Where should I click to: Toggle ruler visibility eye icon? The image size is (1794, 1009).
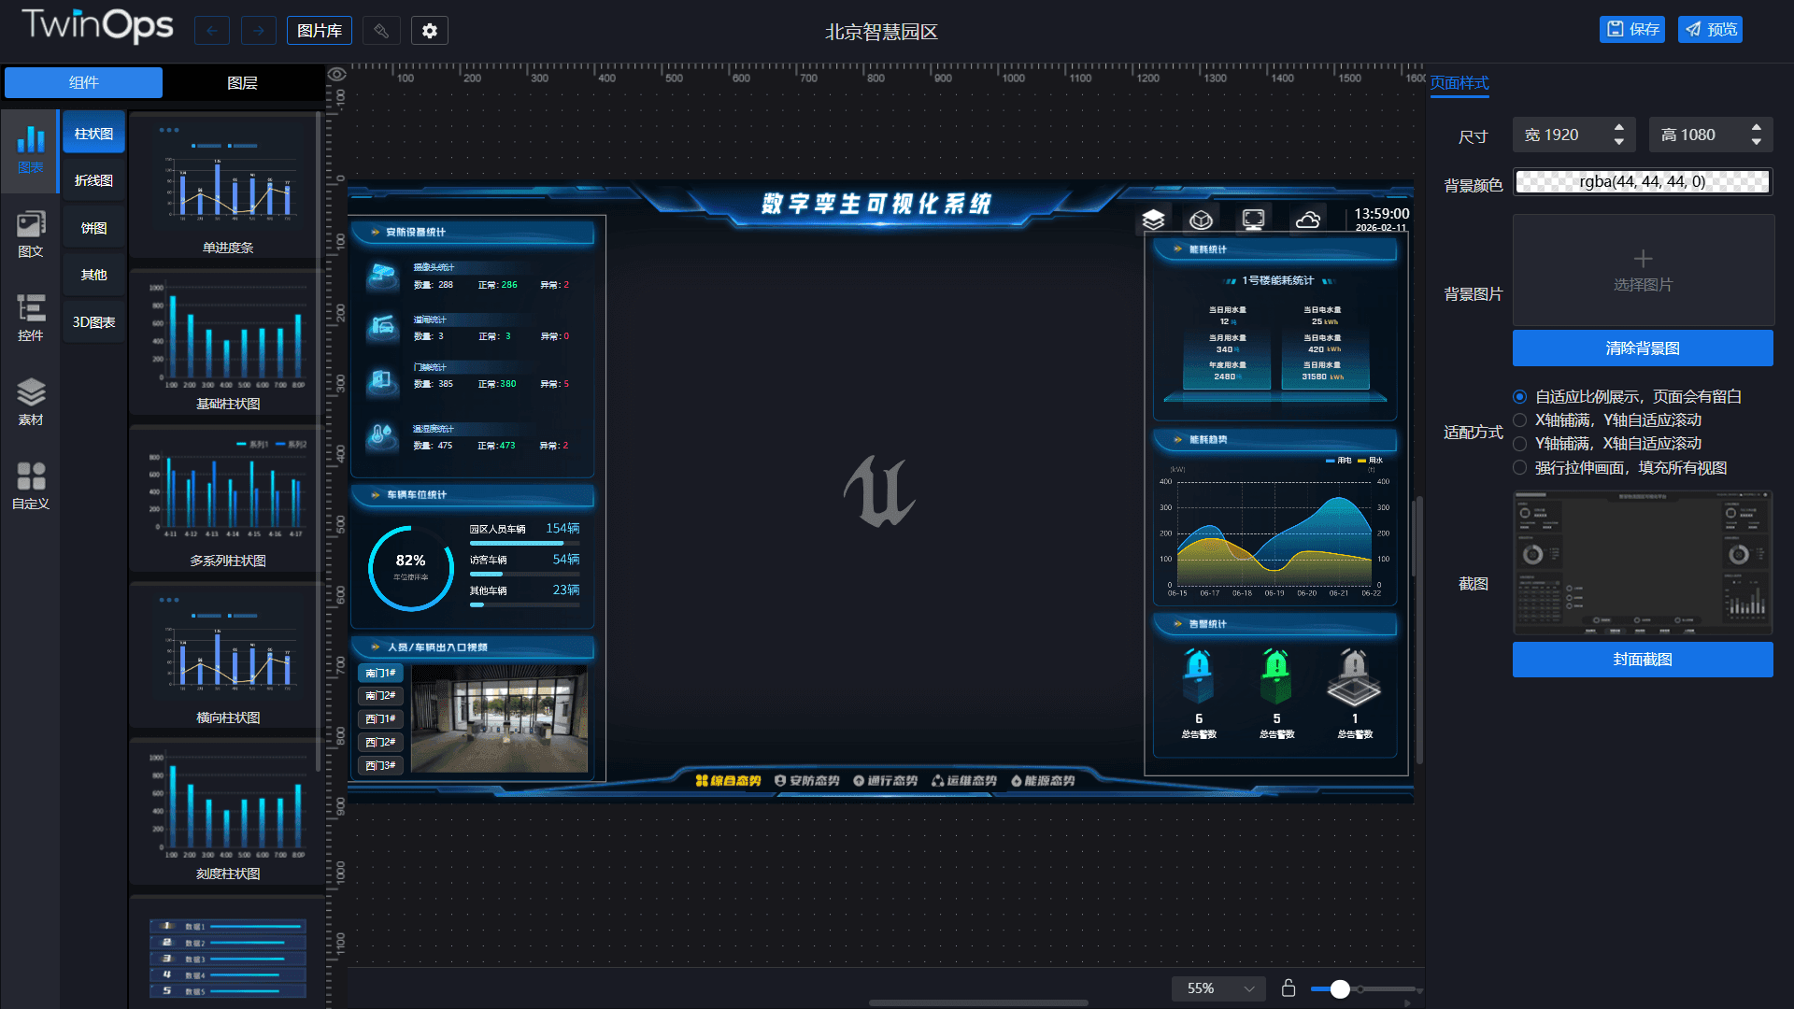(x=337, y=74)
